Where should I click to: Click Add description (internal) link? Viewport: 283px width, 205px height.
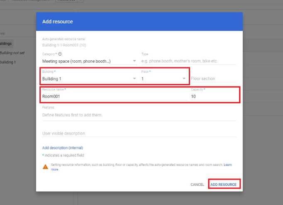(x=63, y=148)
